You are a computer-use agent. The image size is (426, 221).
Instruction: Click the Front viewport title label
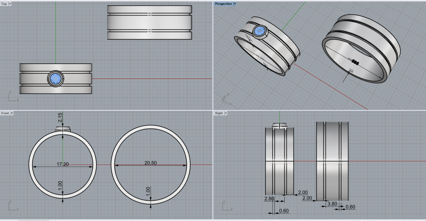pos(5,113)
